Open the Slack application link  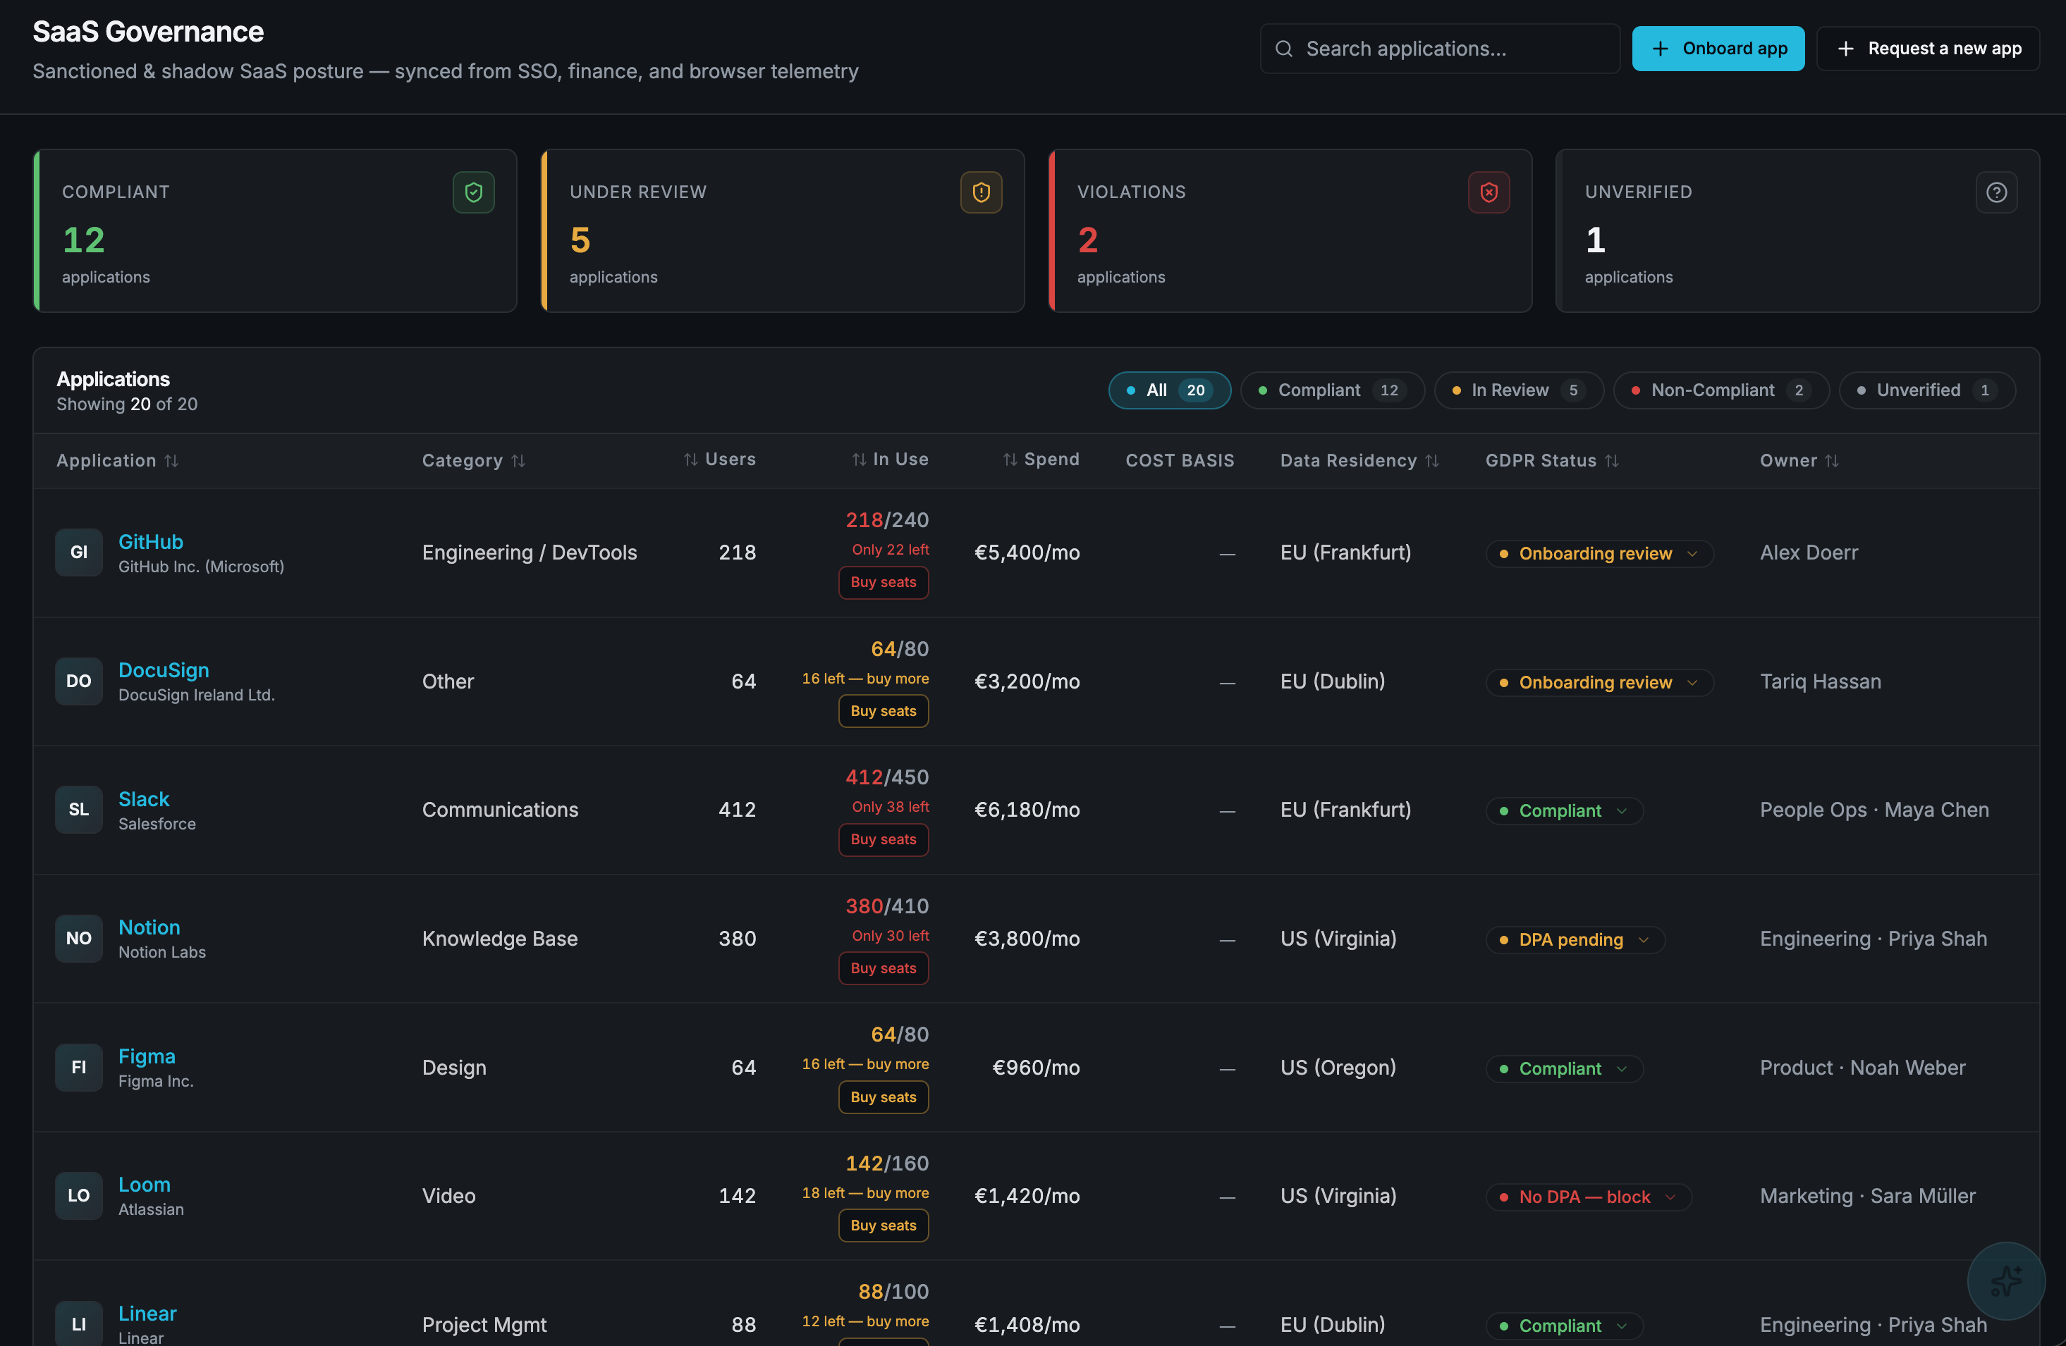tap(143, 799)
